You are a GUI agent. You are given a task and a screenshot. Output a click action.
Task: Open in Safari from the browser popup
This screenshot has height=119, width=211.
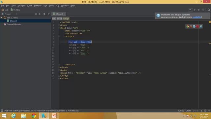pyautogui.click(x=194, y=26)
